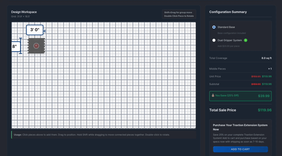The height and width of the screenshot is (156, 282).
Task: Click the crossed-out Unit Price $159.95
Action: pos(256,77)
